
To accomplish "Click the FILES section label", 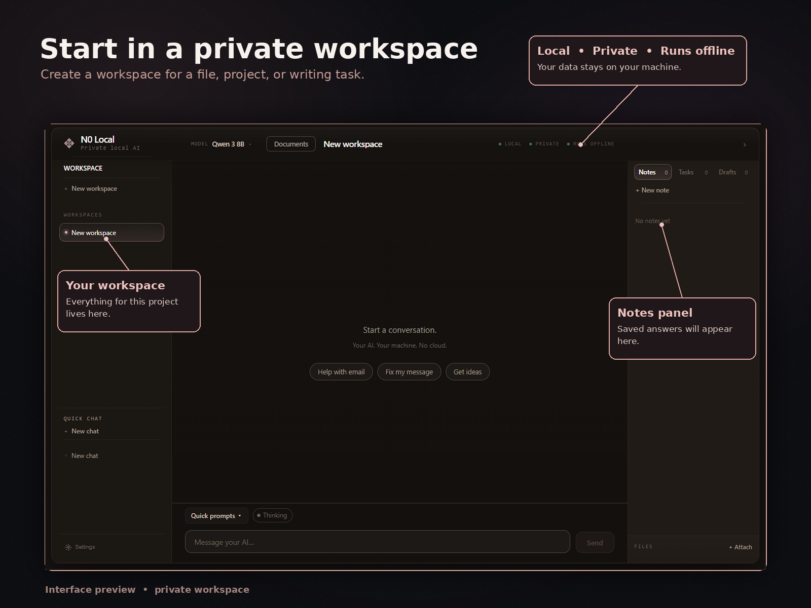I will [643, 547].
